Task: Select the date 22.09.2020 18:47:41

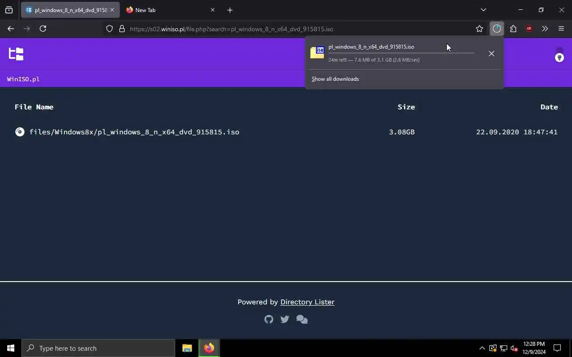Action: pos(517,132)
